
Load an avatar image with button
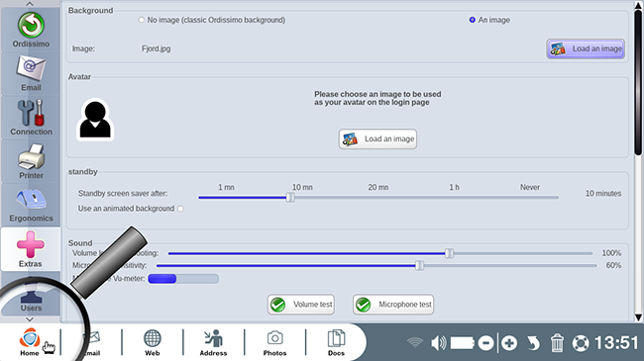pos(377,139)
